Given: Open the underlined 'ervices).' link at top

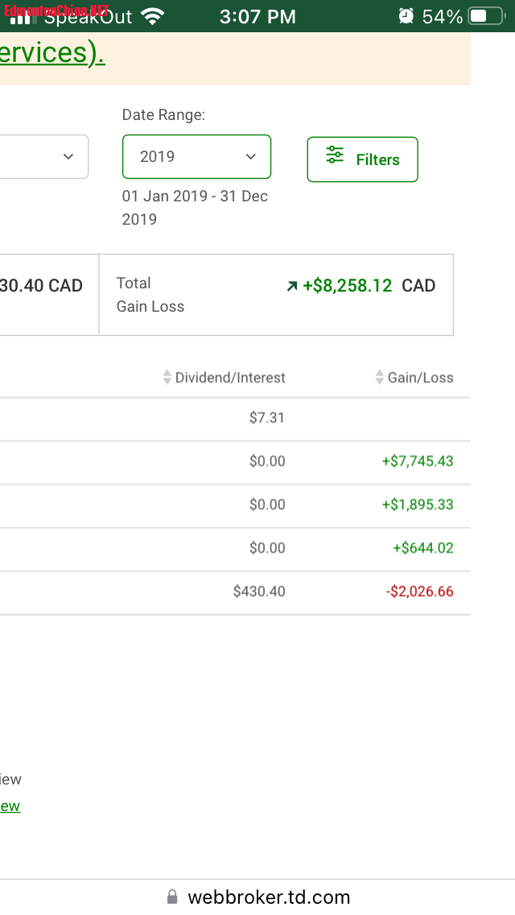Looking at the screenshot, I should (x=52, y=53).
